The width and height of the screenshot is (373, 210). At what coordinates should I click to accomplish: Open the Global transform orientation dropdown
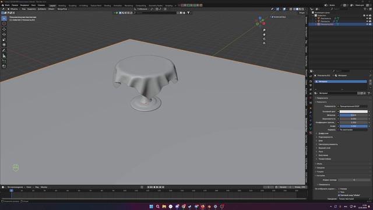(142, 9)
